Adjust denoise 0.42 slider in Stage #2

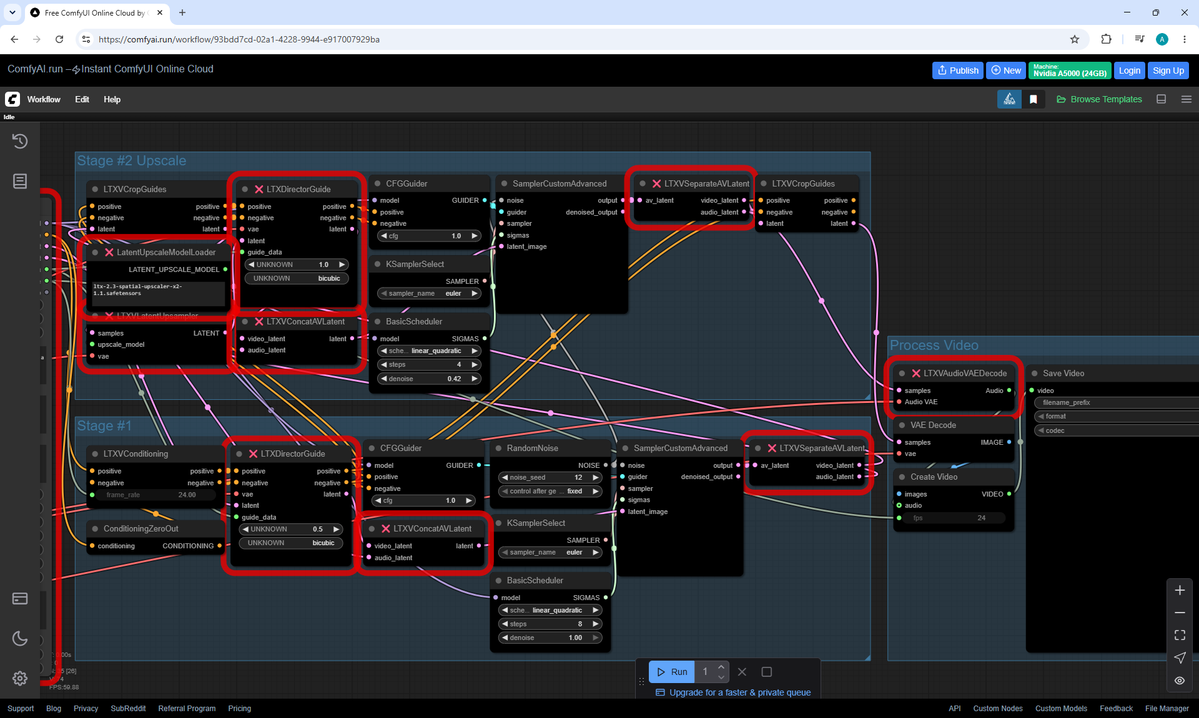pos(429,379)
